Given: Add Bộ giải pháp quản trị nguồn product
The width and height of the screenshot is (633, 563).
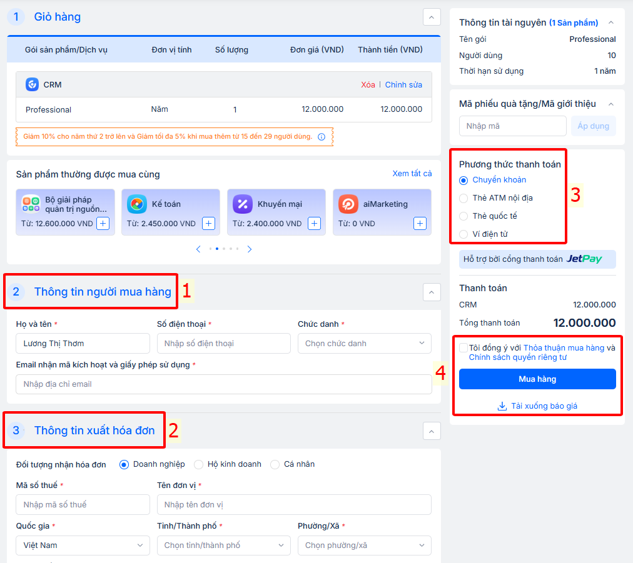Looking at the screenshot, I should pos(103,224).
